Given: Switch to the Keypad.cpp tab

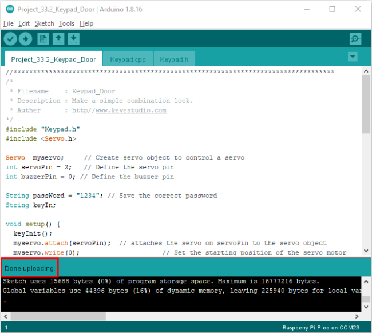Looking at the screenshot, I should [x=128, y=59].
